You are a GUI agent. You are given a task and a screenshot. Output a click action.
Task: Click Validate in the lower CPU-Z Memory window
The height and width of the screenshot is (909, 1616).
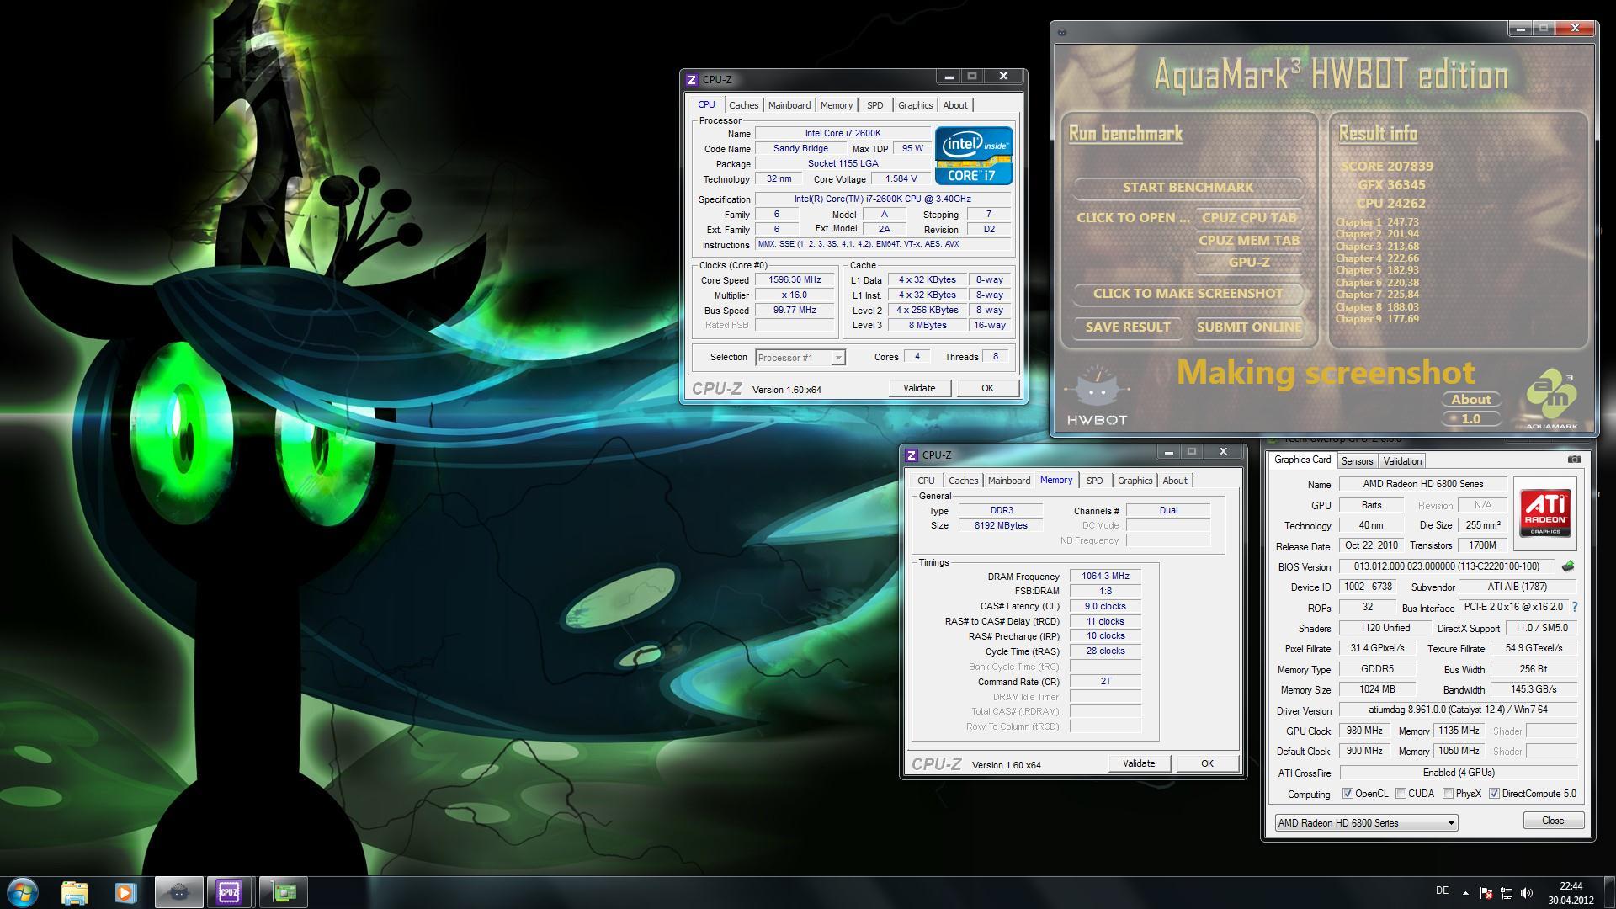(x=1139, y=763)
